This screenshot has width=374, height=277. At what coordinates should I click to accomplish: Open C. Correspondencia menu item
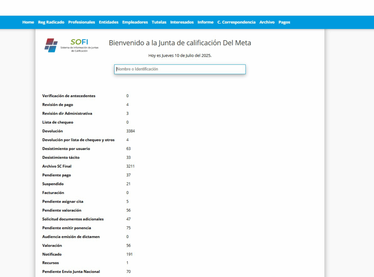[x=236, y=22]
